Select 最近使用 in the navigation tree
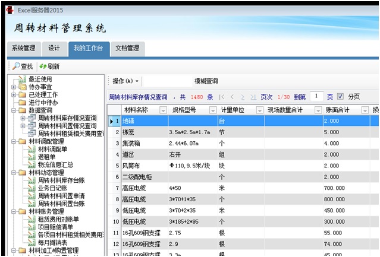The image size is (380, 257). (x=40, y=80)
